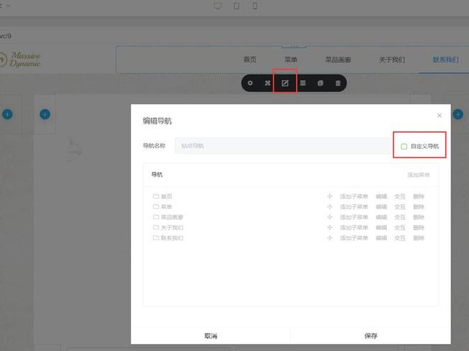469x351 pixels.
Task: Select the 首页 item in navigation tree
Action: click(x=166, y=197)
